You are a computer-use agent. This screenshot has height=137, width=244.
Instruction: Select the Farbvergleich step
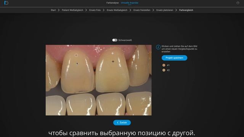(186, 10)
